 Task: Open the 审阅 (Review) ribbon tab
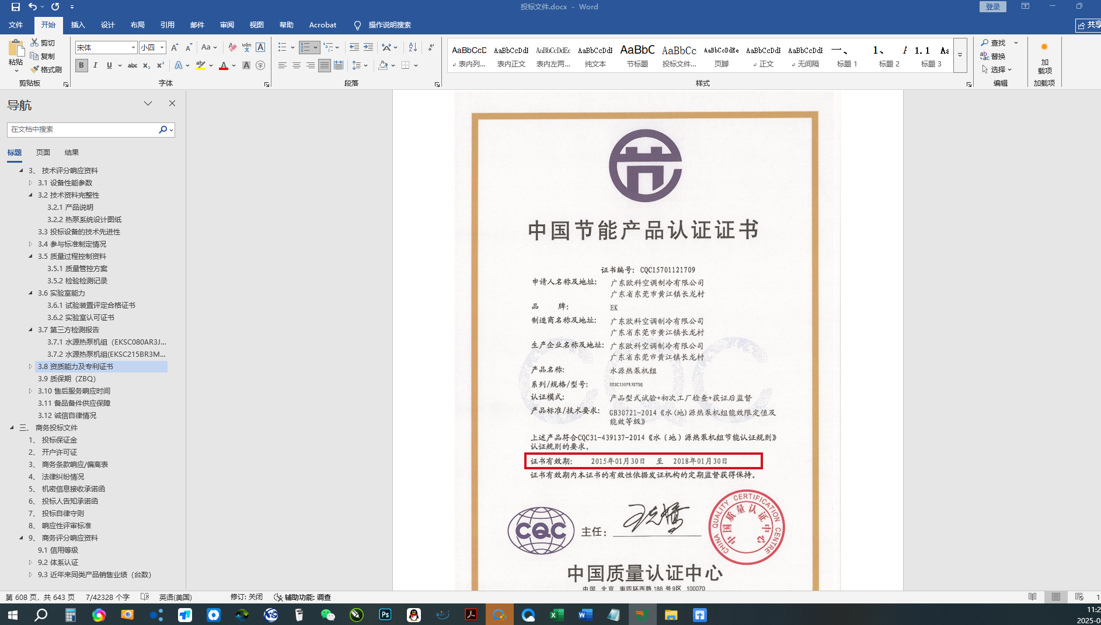tap(227, 25)
